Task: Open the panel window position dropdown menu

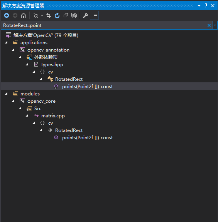Action: (x=199, y=6)
